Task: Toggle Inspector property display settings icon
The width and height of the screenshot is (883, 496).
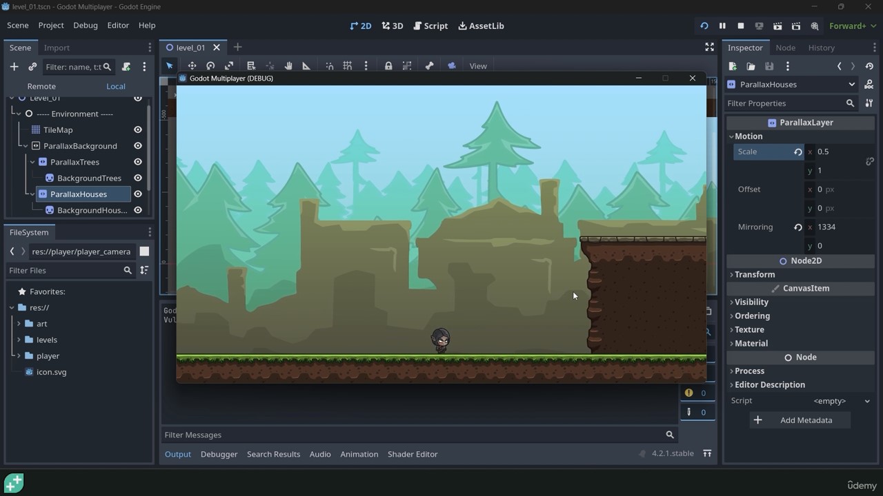Action: [x=869, y=103]
